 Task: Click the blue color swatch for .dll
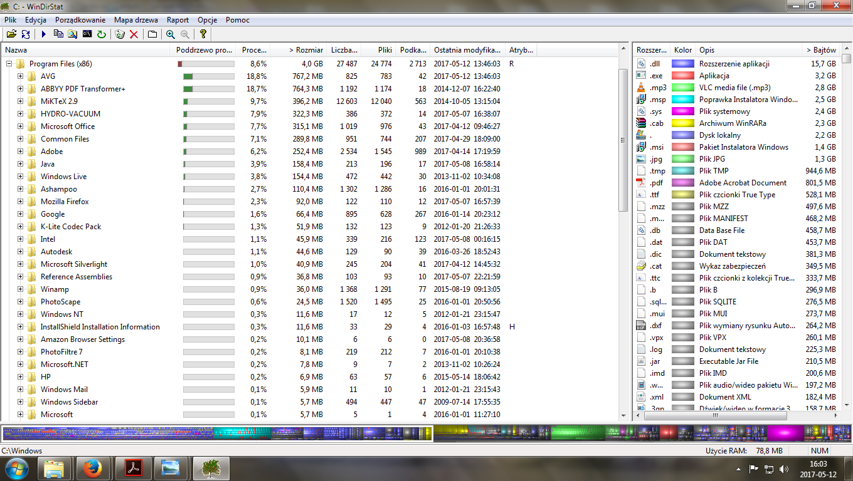pyautogui.click(x=683, y=64)
